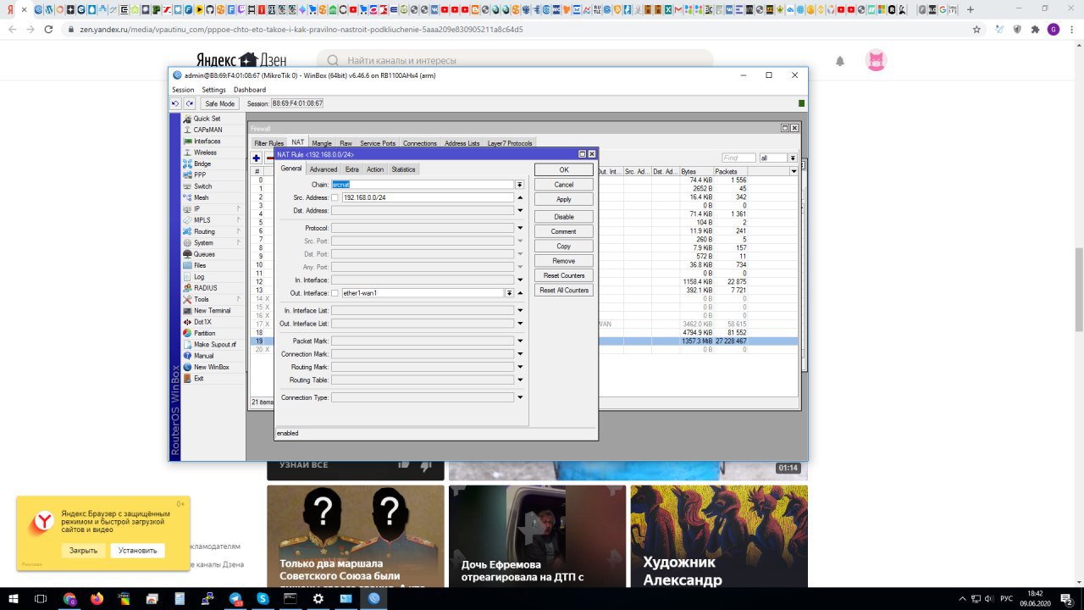
Task: Open the 'all' filter dropdown in Firewall
Action: pos(793,158)
